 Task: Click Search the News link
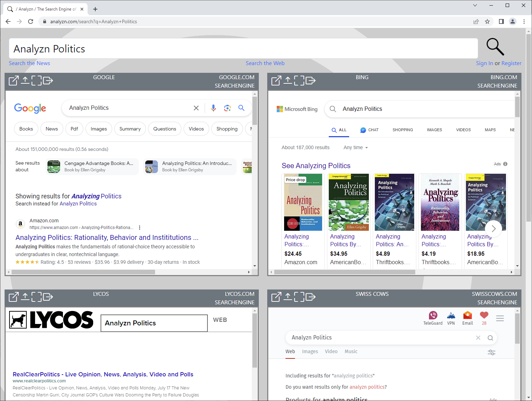(x=30, y=63)
